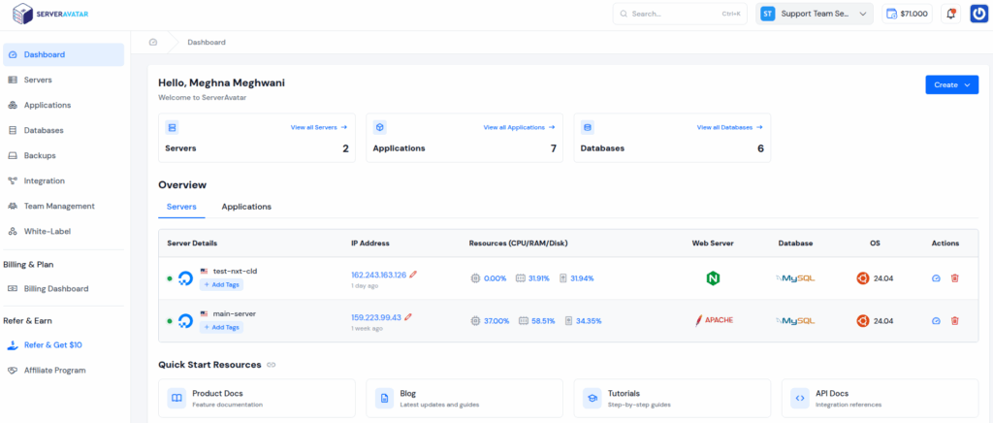Add Tags to test-nxt-cld server
The width and height of the screenshot is (993, 423).
point(221,285)
